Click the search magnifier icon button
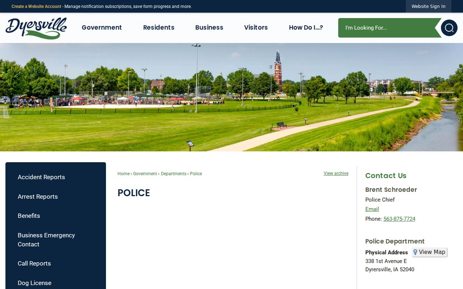The image size is (463, 289). click(x=449, y=28)
